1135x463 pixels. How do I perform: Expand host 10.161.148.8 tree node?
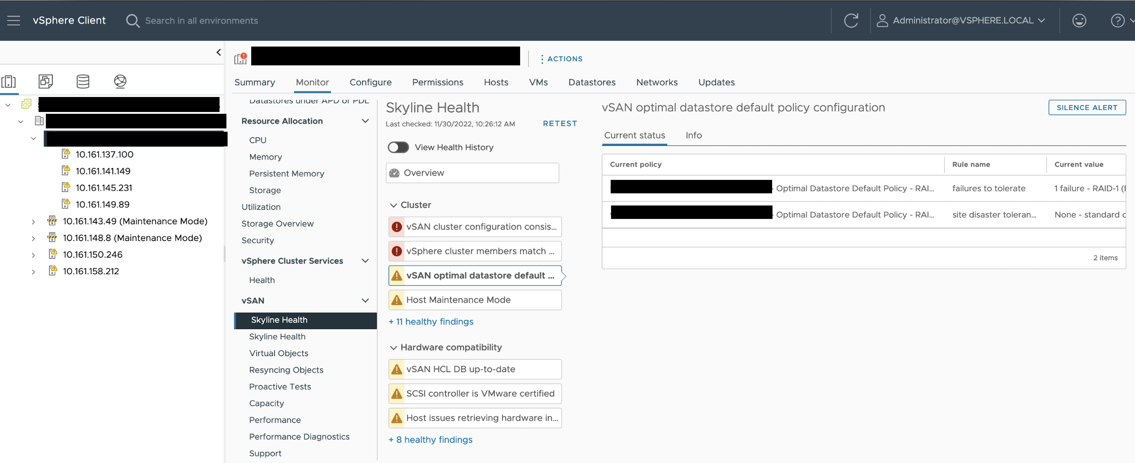click(34, 238)
